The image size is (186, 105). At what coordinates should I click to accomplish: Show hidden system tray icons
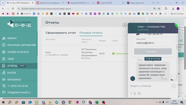(157, 102)
